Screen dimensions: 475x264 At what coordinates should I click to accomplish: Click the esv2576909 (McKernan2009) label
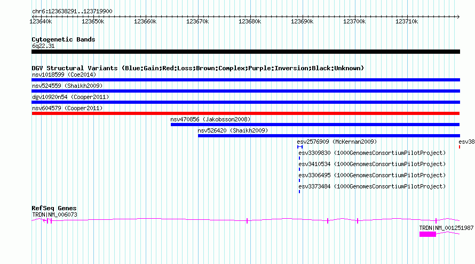coord(337,142)
